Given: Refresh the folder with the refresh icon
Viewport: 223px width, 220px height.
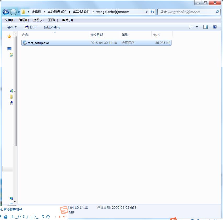Looking at the screenshot, I should pyautogui.click(x=152, y=12).
